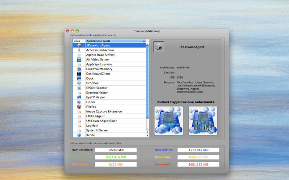The image size is (289, 180).
Task: Click the file path text under Percorso
Action: click(x=196, y=87)
